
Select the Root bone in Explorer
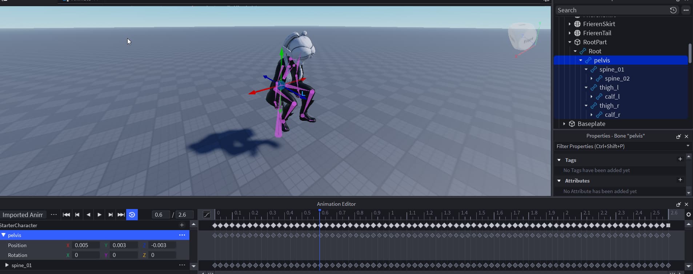595,51
